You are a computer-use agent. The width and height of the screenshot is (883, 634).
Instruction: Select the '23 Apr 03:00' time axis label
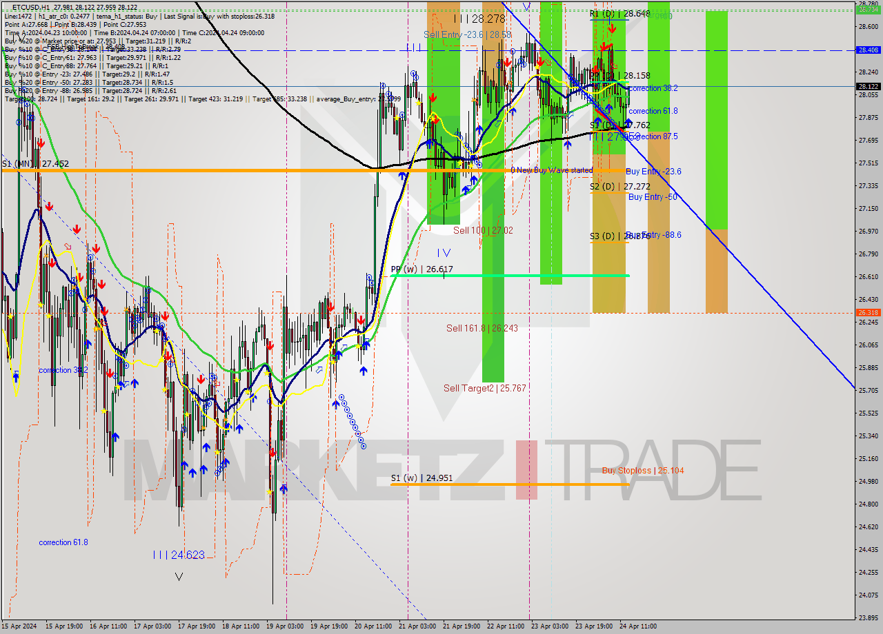(550, 626)
